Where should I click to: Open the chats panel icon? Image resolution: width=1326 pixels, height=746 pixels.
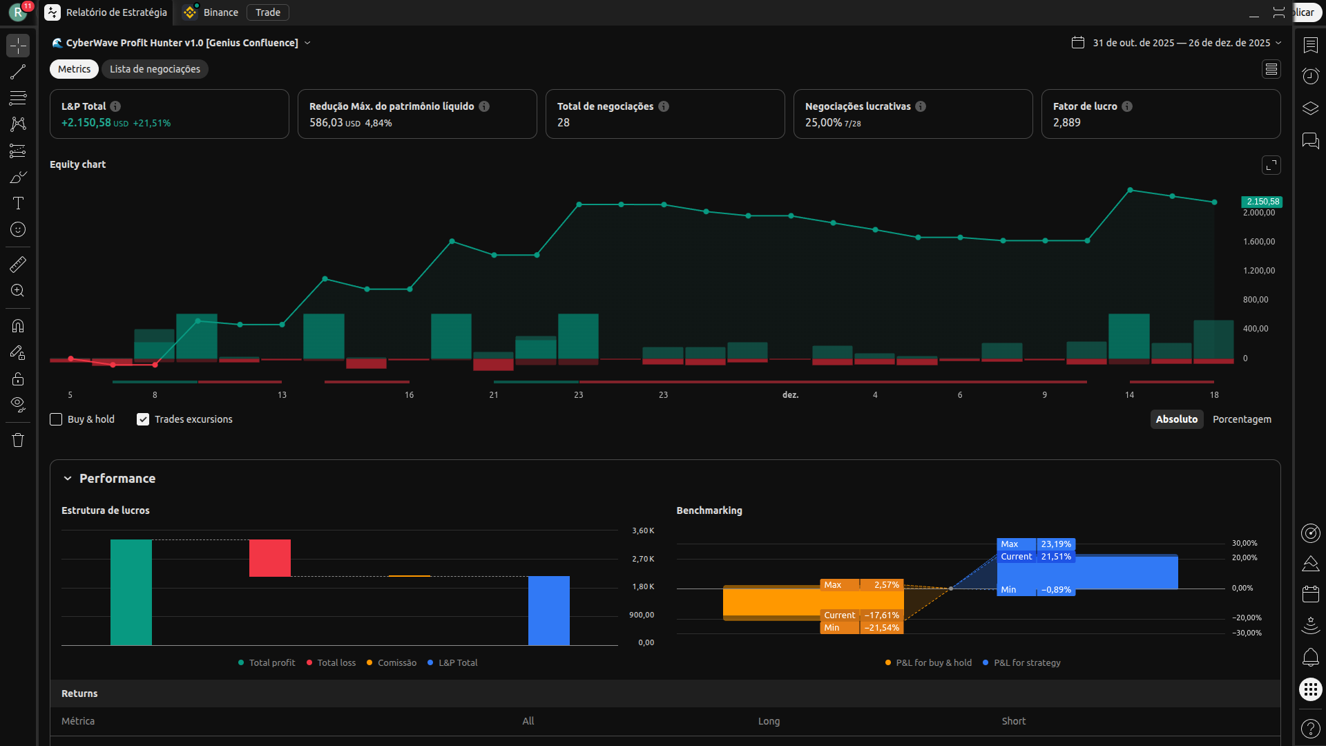pos(1310,141)
